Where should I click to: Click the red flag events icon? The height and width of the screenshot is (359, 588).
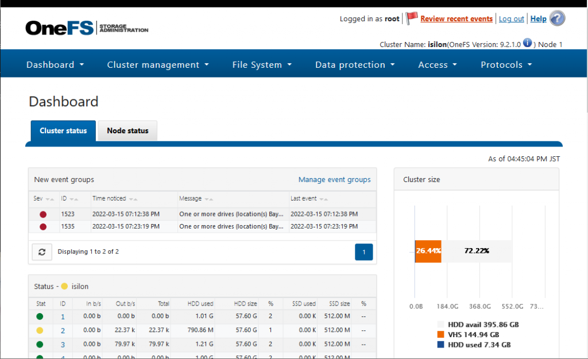pyautogui.click(x=411, y=18)
